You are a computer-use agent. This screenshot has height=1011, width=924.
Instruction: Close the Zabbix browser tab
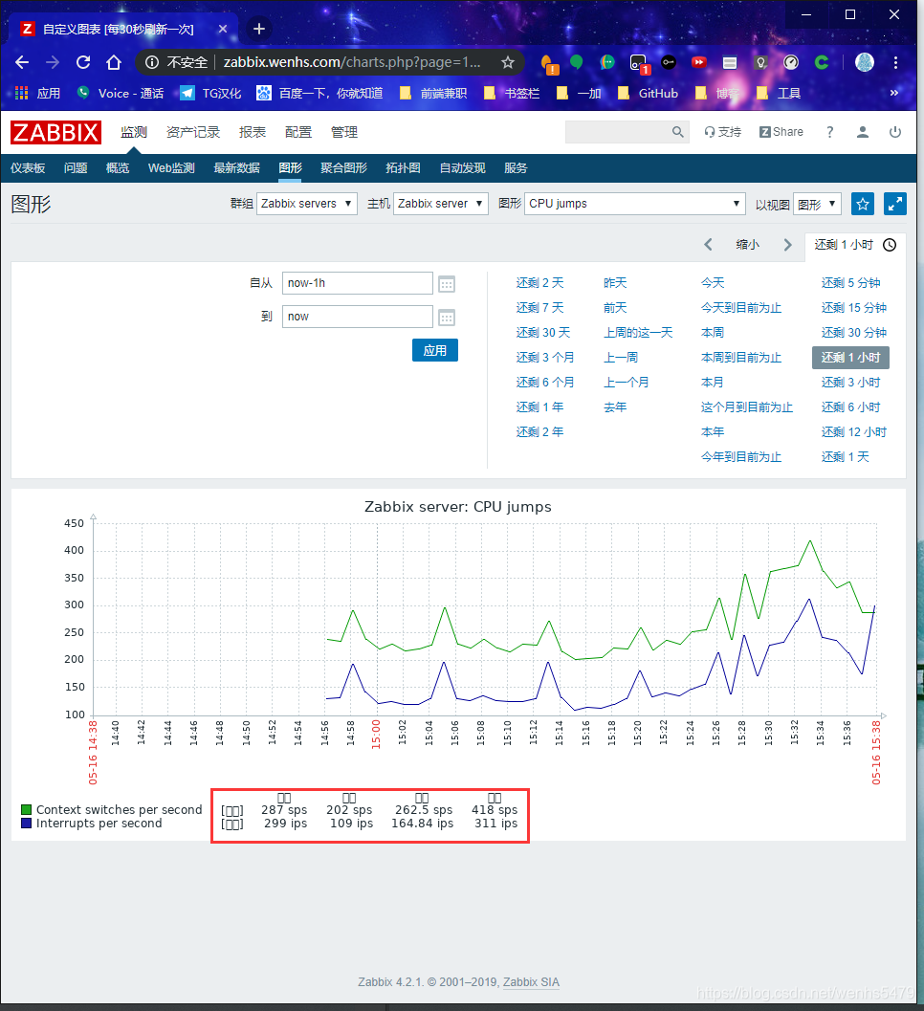point(223,29)
